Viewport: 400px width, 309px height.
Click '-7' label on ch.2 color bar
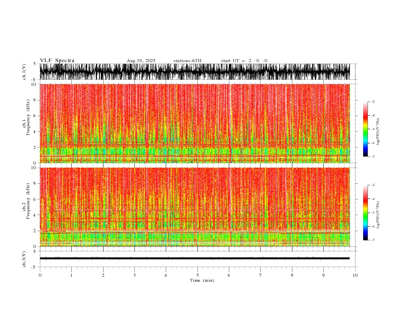373,240
